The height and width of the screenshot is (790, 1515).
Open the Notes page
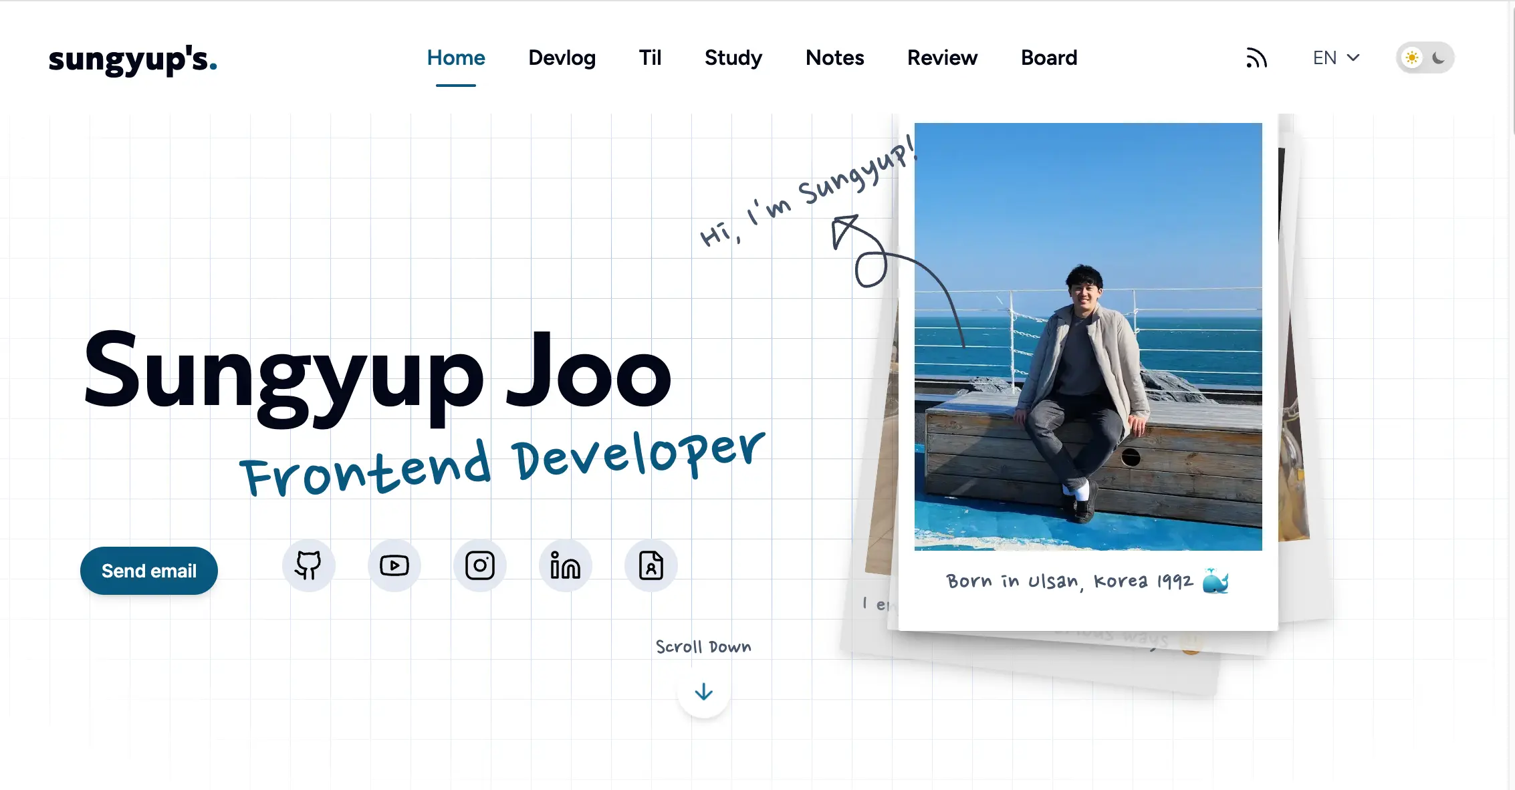pyautogui.click(x=834, y=58)
